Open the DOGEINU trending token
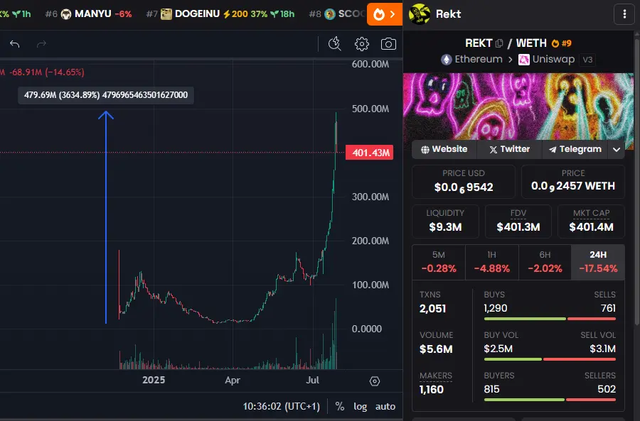Image resolution: width=640 pixels, height=421 pixels. coord(220,14)
